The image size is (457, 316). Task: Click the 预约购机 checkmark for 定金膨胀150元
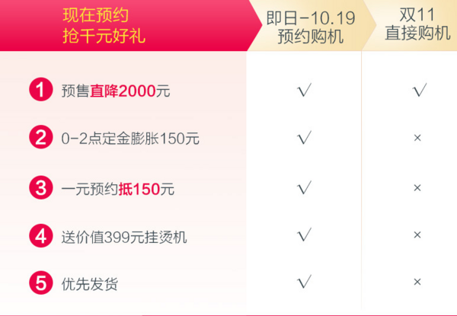[x=304, y=138]
